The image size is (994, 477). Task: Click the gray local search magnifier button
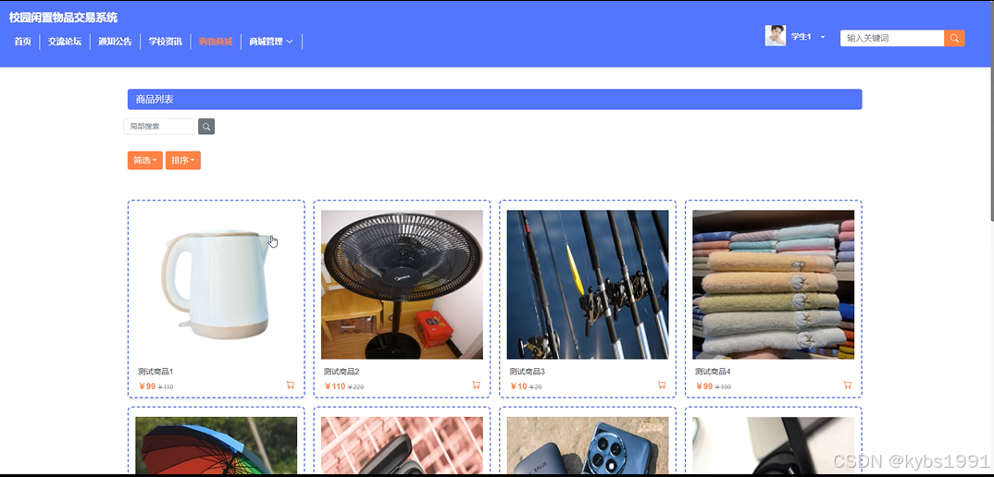click(206, 127)
